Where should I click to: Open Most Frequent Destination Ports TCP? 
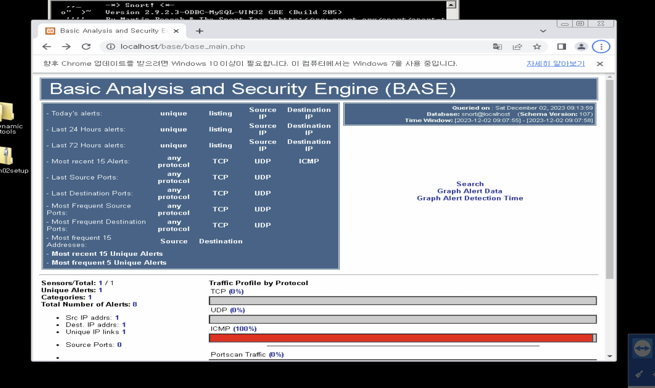pos(220,226)
